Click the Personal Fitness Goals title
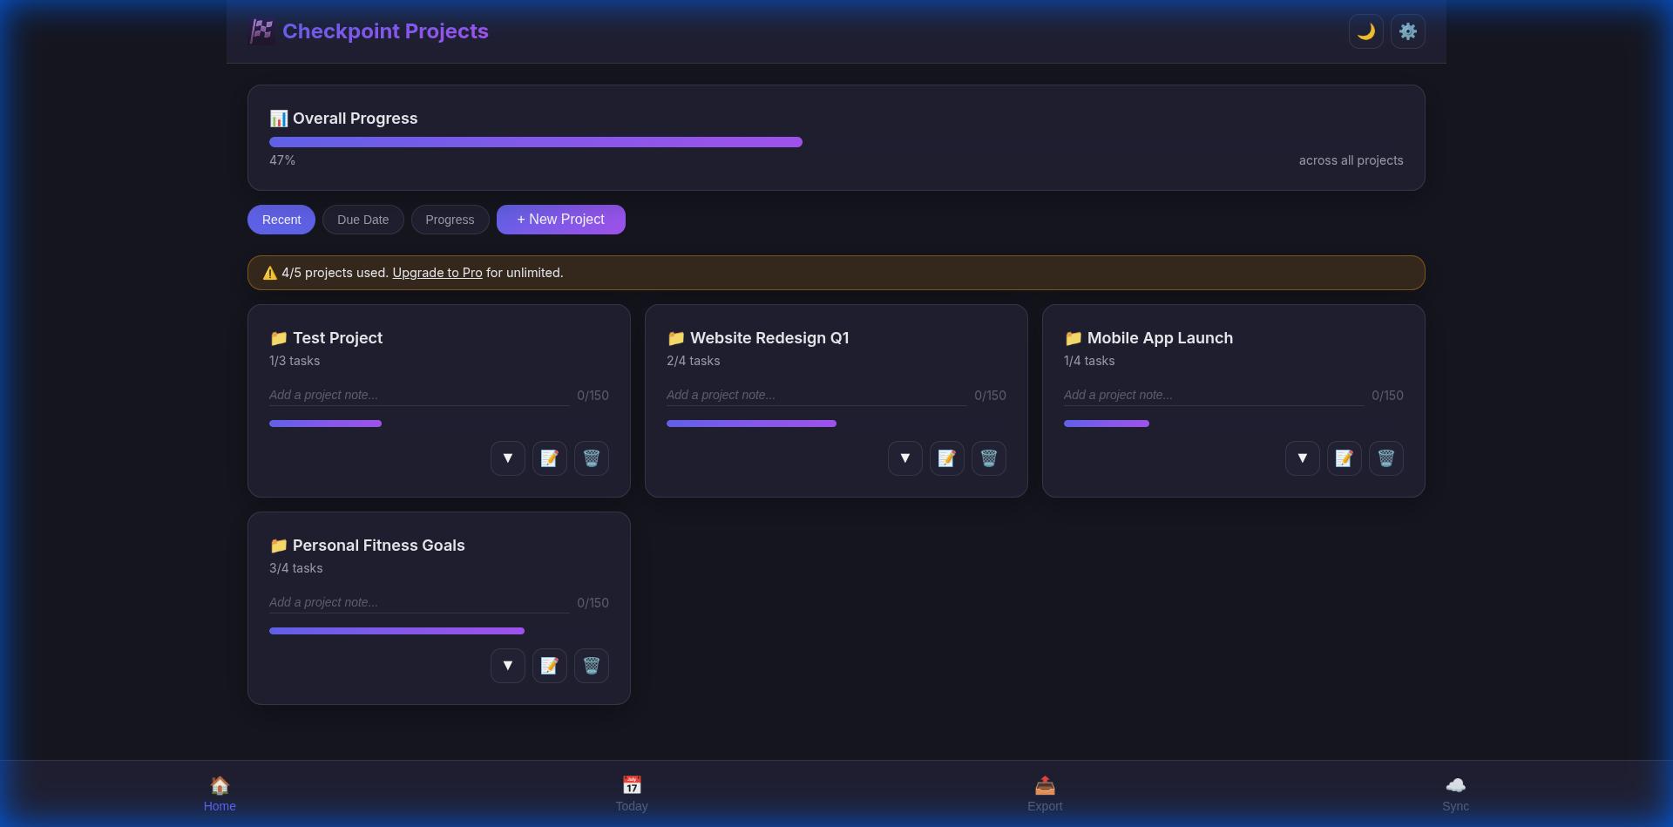 pyautogui.click(x=379, y=546)
